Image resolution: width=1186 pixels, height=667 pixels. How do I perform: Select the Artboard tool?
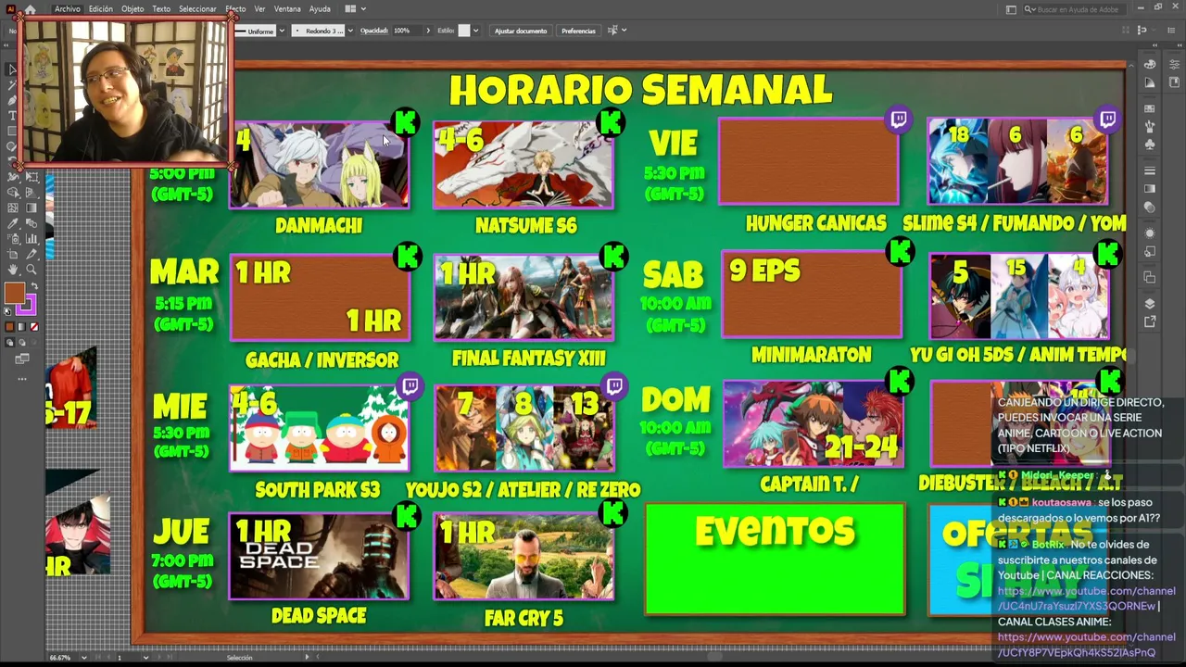13,254
